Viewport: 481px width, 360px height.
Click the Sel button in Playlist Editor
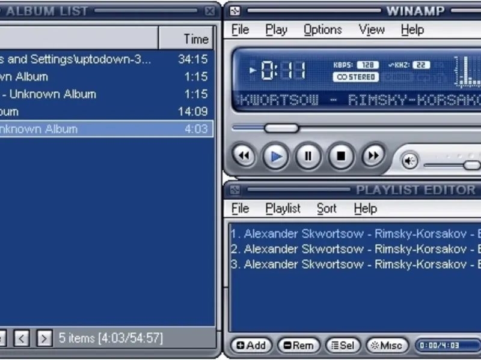[x=343, y=346]
